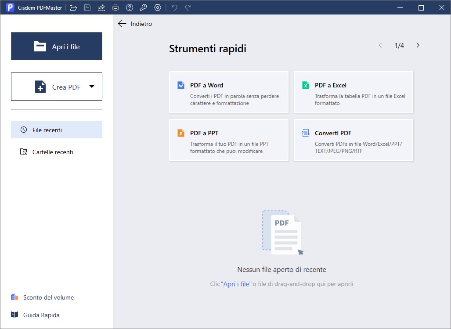
Task: Go to next Strumenti rapidi page
Action: [418, 45]
